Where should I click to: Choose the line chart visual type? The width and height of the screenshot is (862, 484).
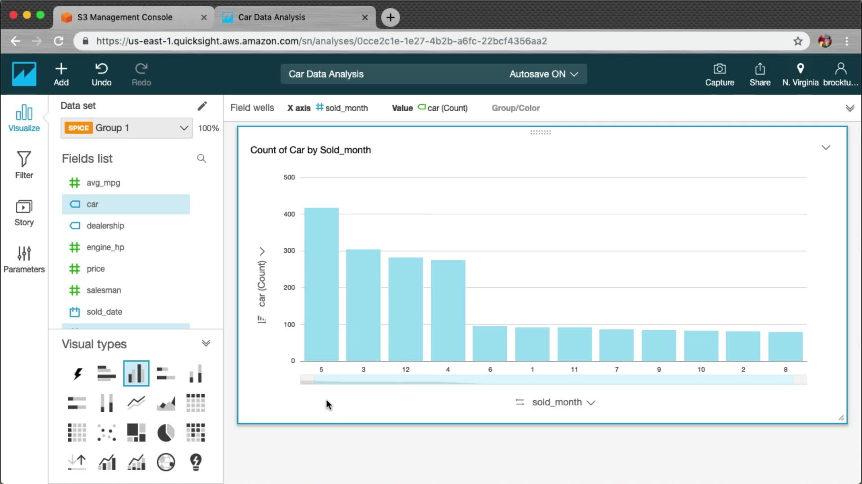click(x=136, y=403)
